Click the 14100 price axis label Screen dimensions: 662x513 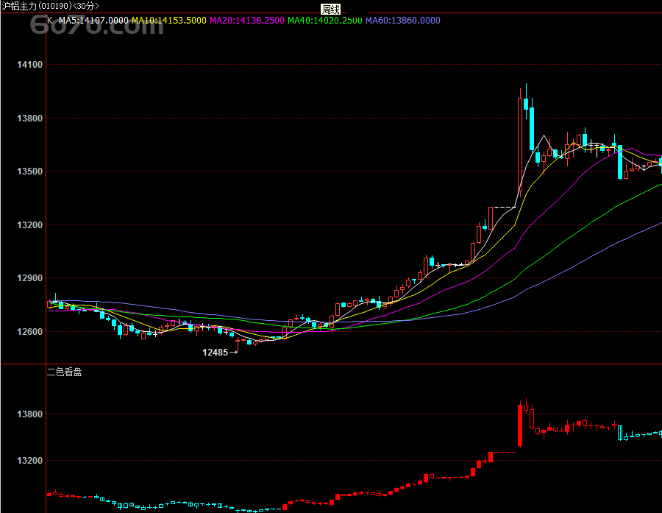(x=29, y=65)
